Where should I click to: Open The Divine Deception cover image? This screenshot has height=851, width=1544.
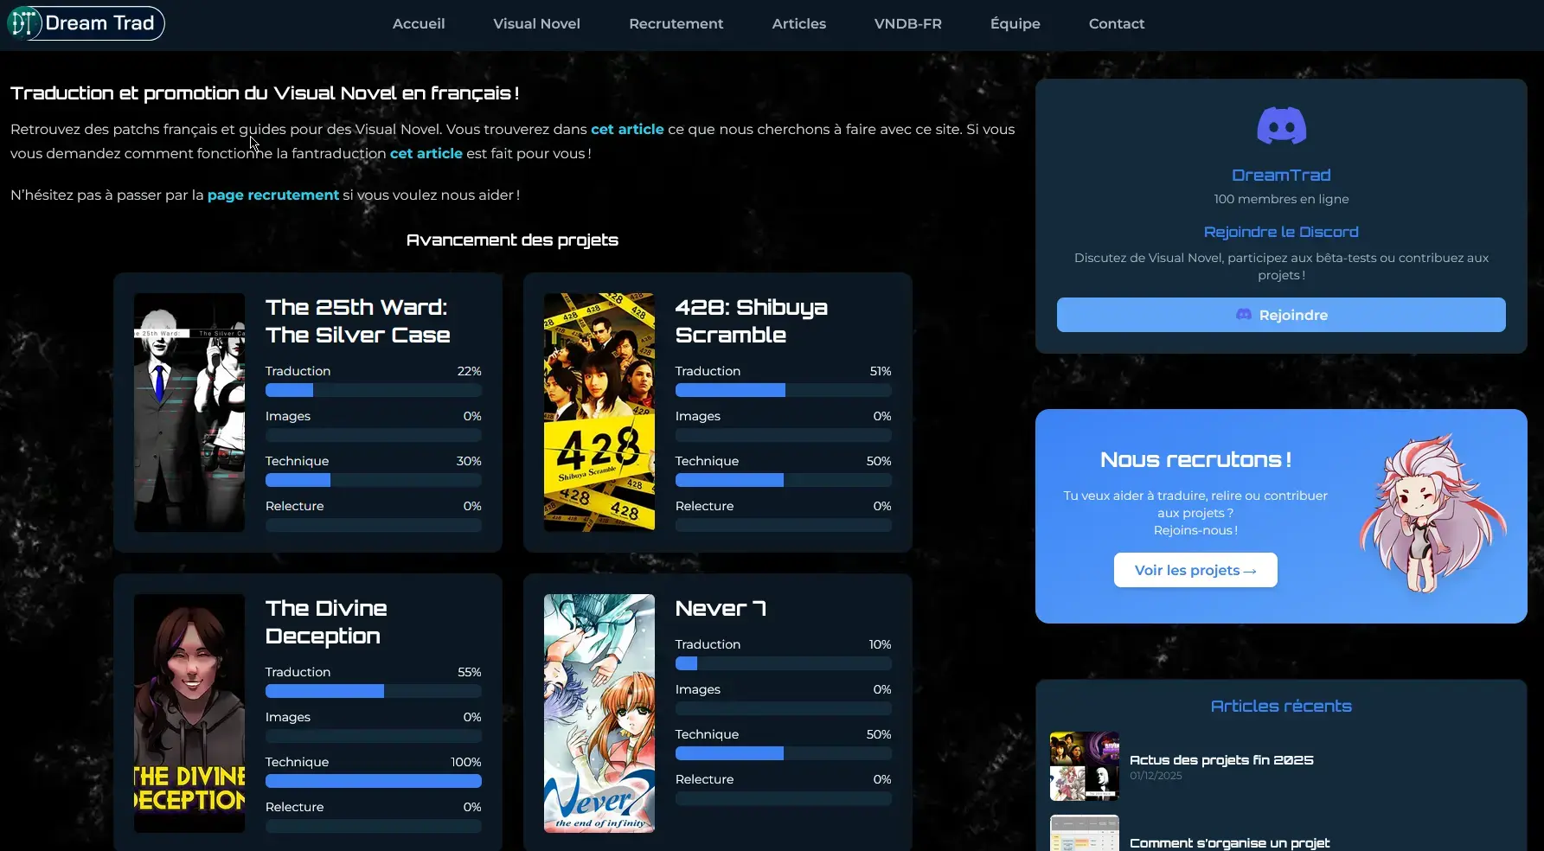click(189, 713)
